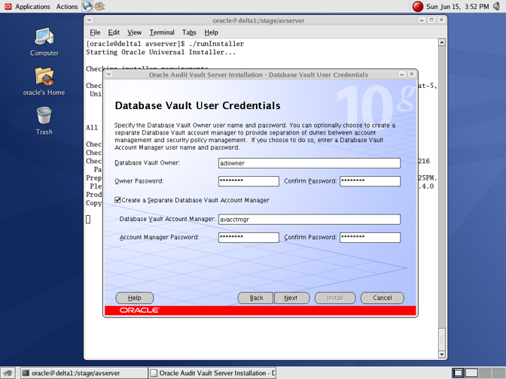Minimize the terminal window
The image size is (506, 379).
coord(422,20)
